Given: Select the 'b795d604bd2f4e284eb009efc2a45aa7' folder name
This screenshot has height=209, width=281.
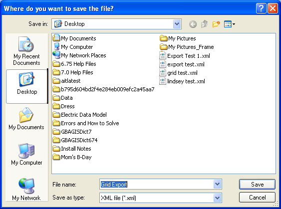Looking at the screenshot, I should 107,89.
